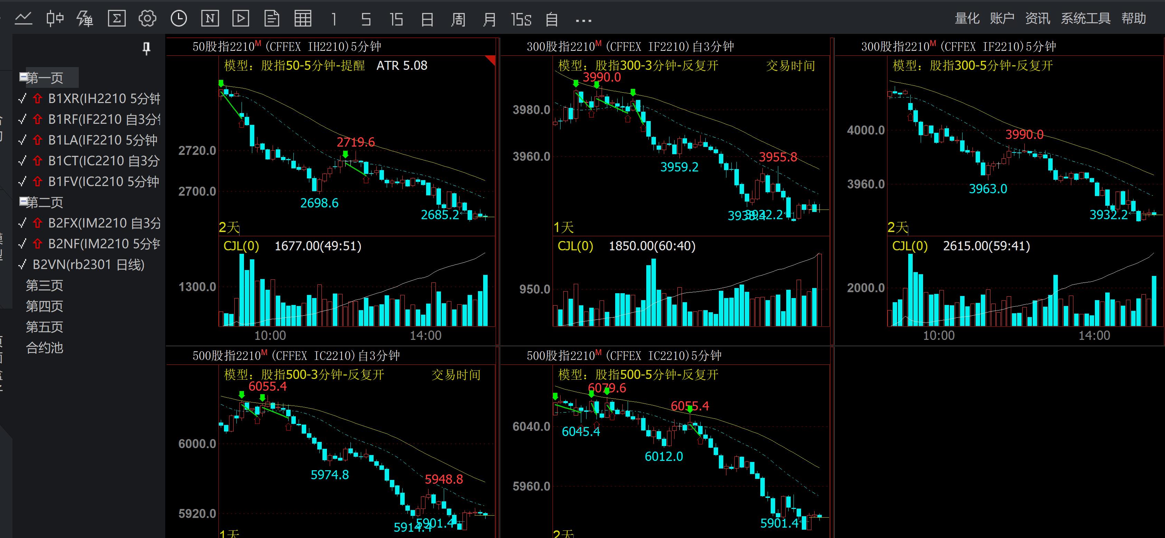Click the play replay icon
1165x538 pixels.
point(241,19)
